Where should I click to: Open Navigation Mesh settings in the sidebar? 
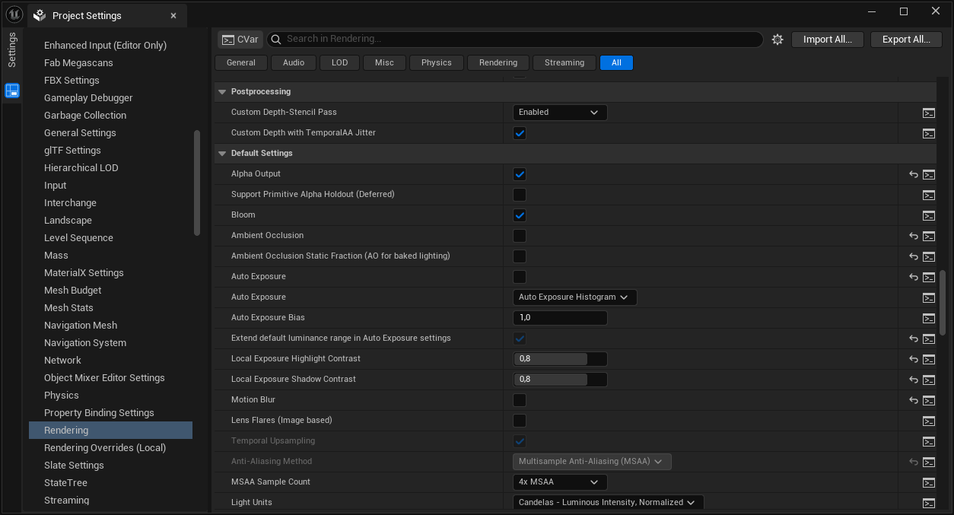(81, 326)
